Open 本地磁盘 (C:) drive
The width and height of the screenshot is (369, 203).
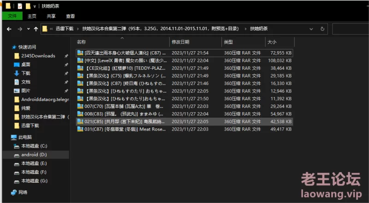click(x=34, y=146)
